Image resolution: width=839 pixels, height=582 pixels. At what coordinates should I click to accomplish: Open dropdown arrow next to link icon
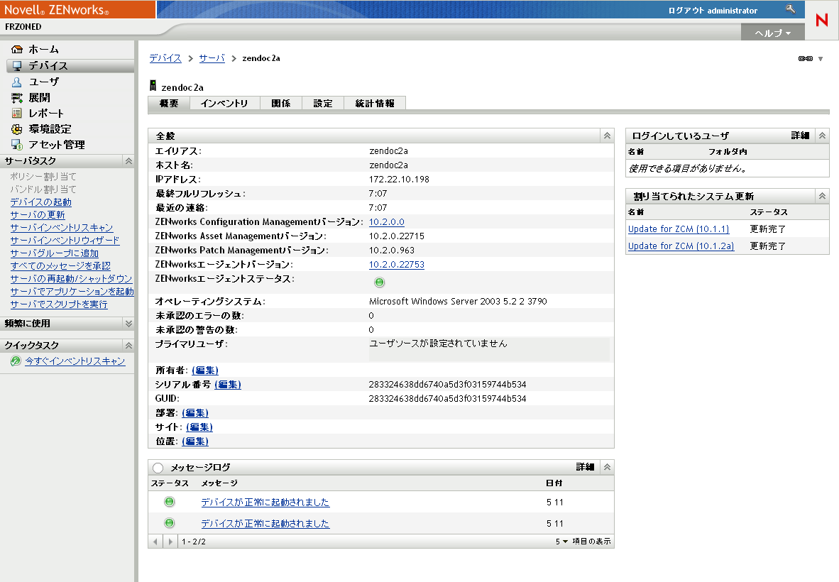[x=821, y=59]
